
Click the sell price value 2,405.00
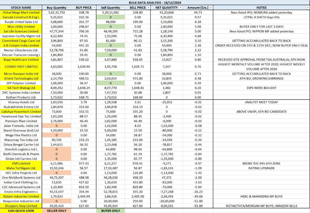click(137, 196)
